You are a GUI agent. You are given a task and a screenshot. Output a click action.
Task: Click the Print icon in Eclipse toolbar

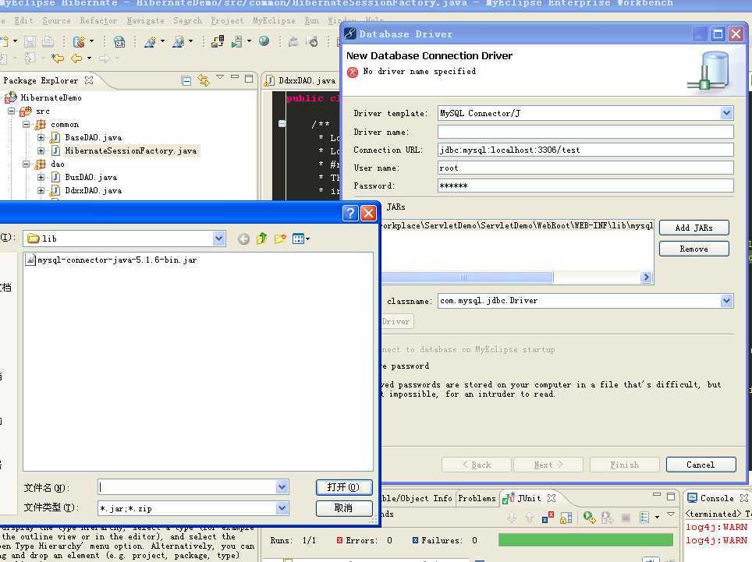48,41
